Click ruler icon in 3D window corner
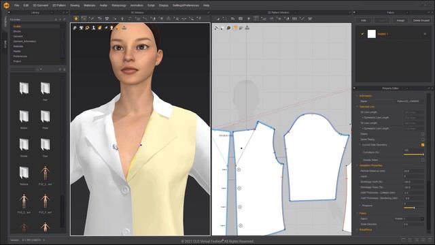435x245 pixels. point(124,28)
